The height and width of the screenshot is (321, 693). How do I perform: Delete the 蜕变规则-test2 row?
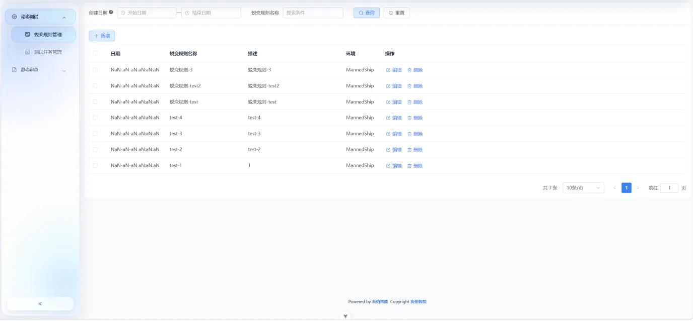coord(415,86)
